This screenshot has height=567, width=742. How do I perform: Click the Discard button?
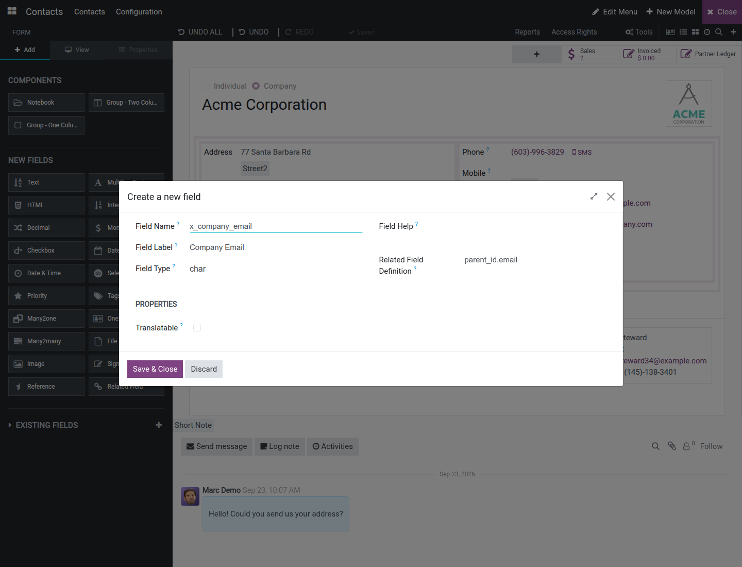point(204,369)
